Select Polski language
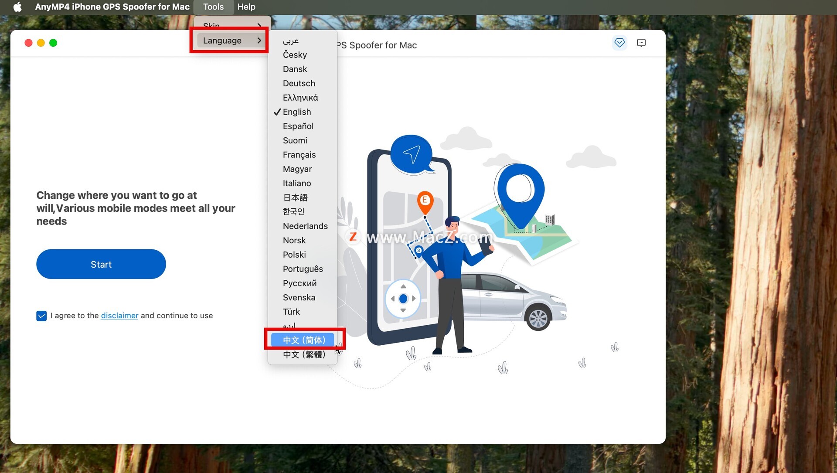Viewport: 837px width, 473px height. [x=303, y=255]
